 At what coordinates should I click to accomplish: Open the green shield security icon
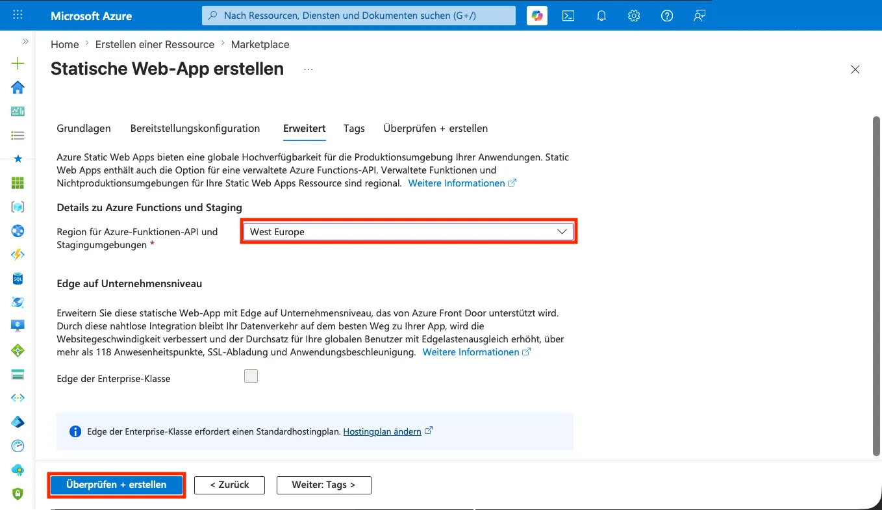18,494
